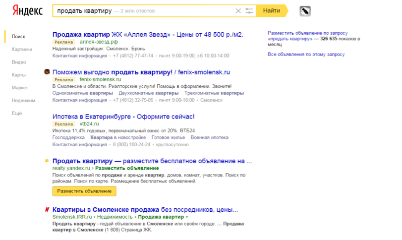Expand the Smolensk.IRR.ru result arrow
The image size is (402, 240).
(x=187, y=217)
